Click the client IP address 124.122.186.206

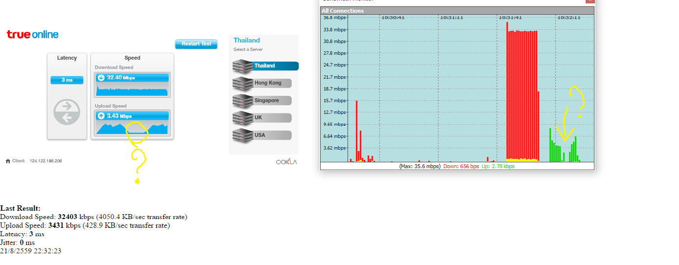pos(46,161)
